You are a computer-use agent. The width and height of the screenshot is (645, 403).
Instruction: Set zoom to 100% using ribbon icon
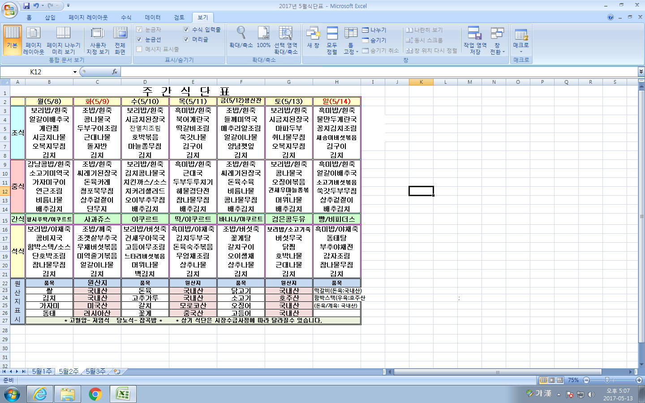pyautogui.click(x=263, y=38)
